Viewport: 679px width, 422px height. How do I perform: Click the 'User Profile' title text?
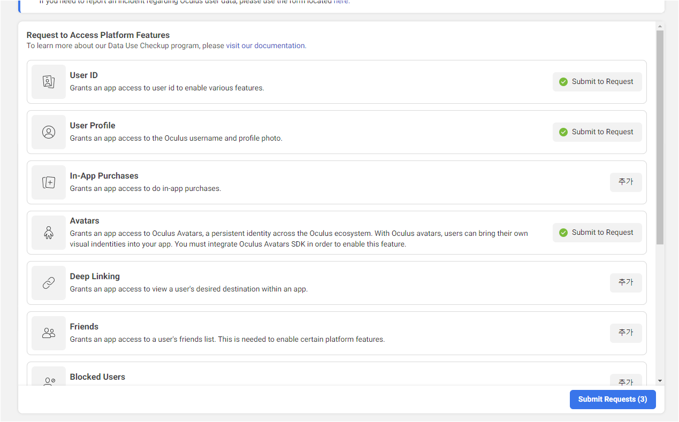[x=93, y=126]
